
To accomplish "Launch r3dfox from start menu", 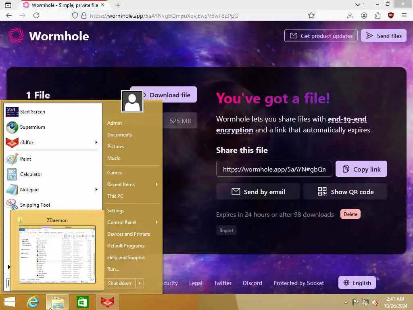I will click(x=52, y=142).
